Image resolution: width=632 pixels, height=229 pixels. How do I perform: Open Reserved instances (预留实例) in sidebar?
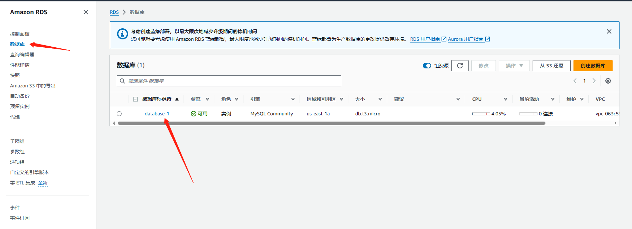click(20, 106)
